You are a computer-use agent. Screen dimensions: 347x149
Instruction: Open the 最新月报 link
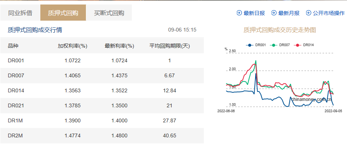click(x=289, y=13)
